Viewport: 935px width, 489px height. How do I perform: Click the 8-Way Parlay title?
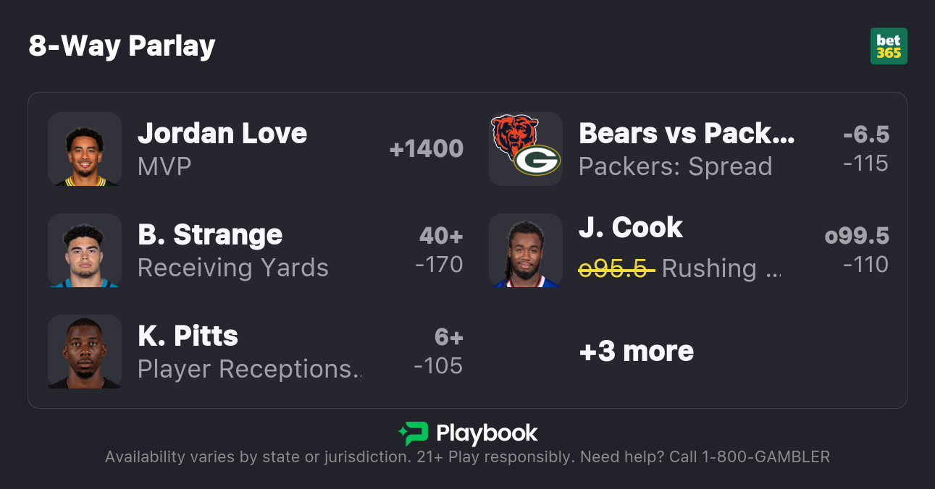pyautogui.click(x=122, y=46)
